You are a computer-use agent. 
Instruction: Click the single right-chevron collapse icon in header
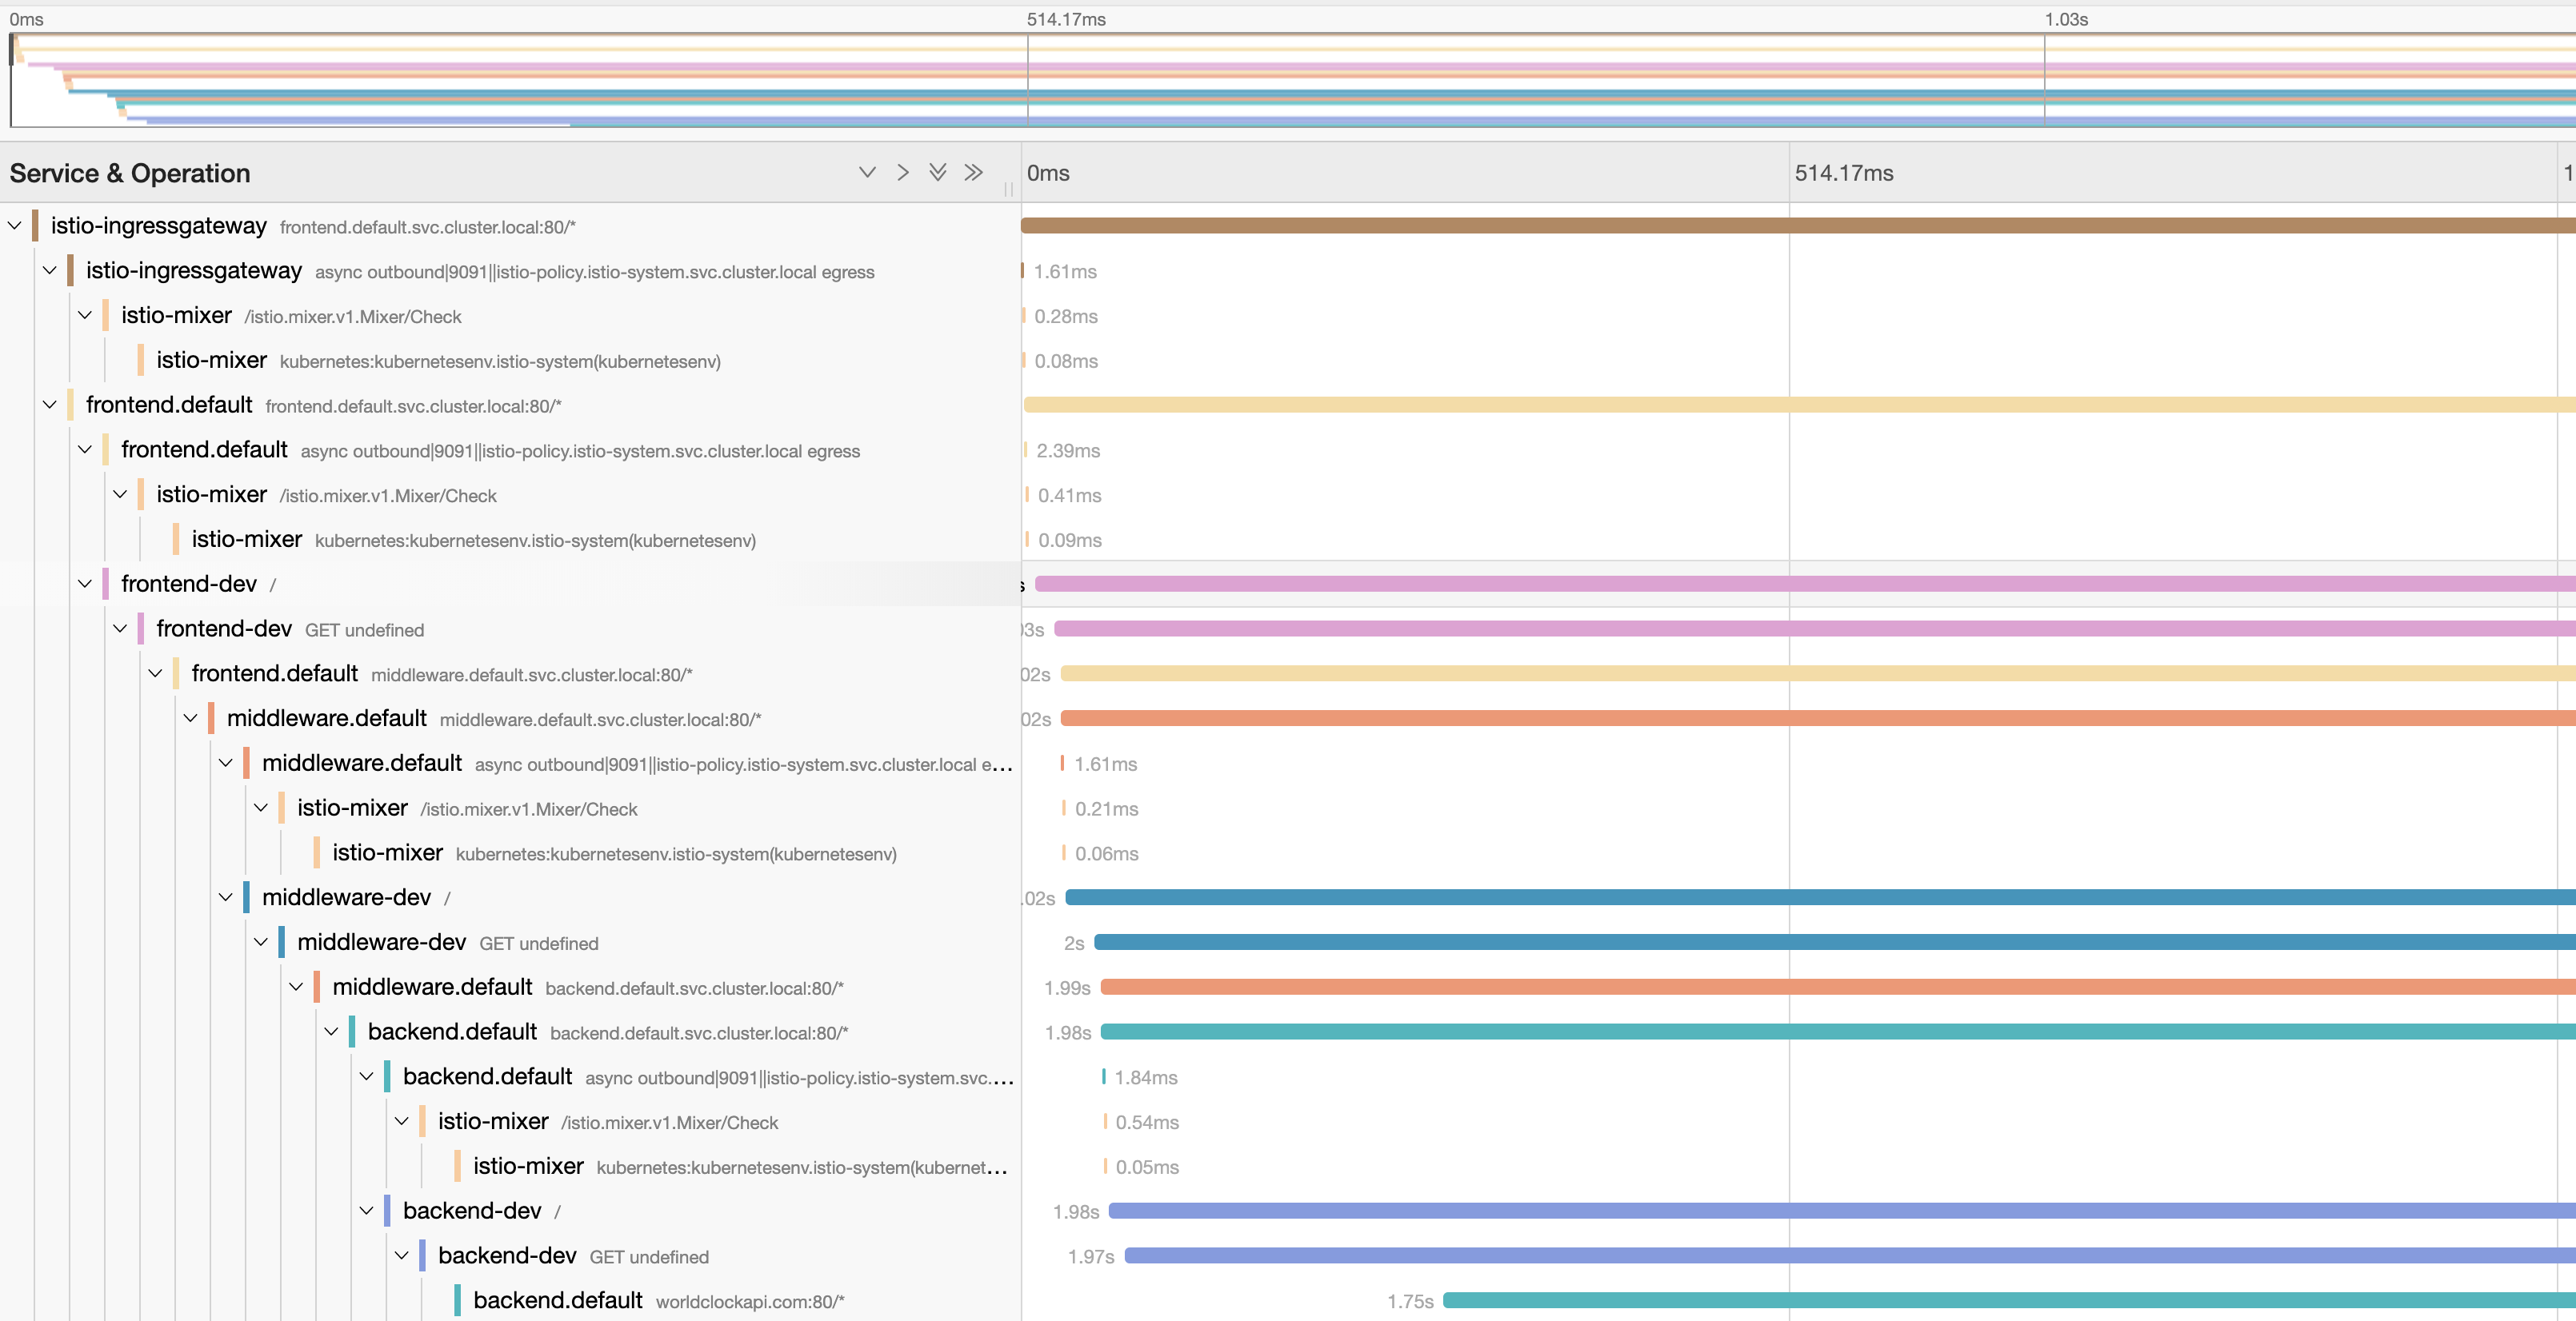click(903, 172)
